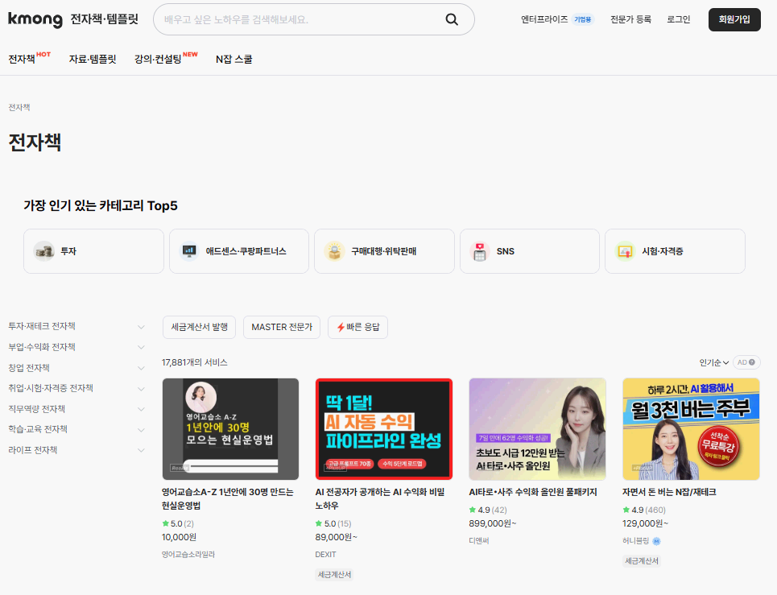Viewport: 777px width, 595px height.
Task: Open the AI 자동 수익 파이프라인 thumbnail
Action: pyautogui.click(x=384, y=429)
